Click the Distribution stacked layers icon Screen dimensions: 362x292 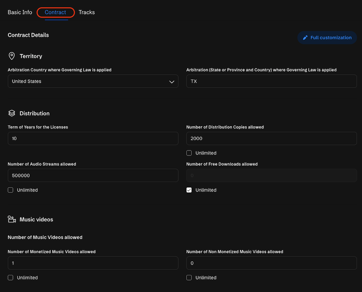point(12,113)
